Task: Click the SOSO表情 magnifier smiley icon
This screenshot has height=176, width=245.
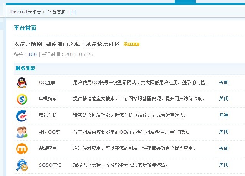Action: pos(22,165)
